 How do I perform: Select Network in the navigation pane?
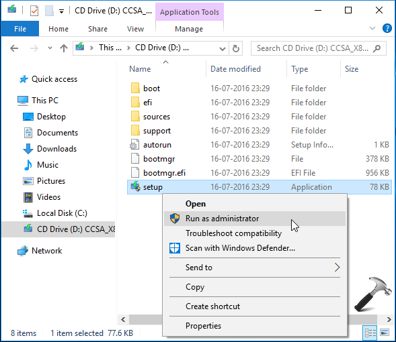pyautogui.click(x=40, y=251)
